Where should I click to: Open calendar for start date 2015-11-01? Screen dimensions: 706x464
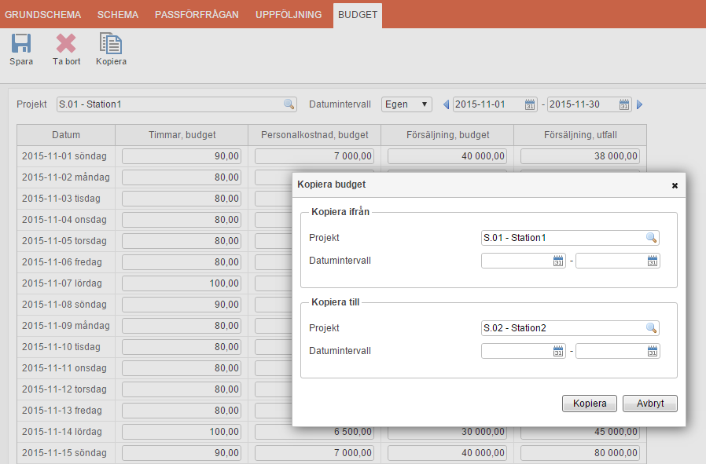coord(530,104)
